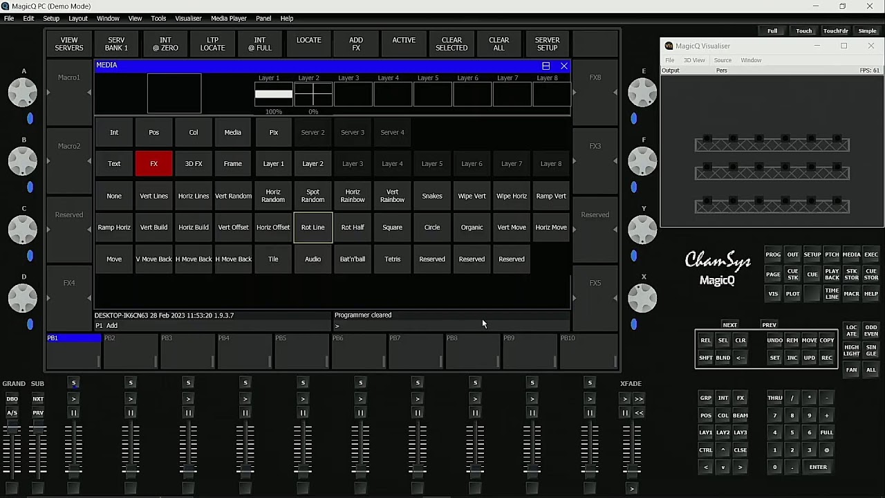
Task: Click the command line input field
Action: tap(451, 326)
